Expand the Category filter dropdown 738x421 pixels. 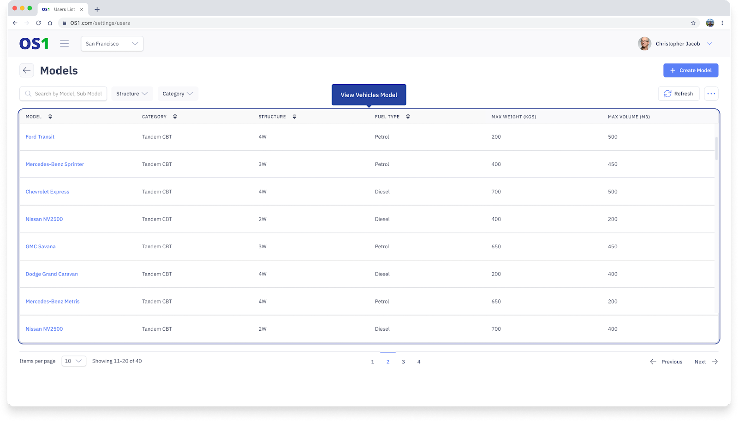[x=178, y=94]
